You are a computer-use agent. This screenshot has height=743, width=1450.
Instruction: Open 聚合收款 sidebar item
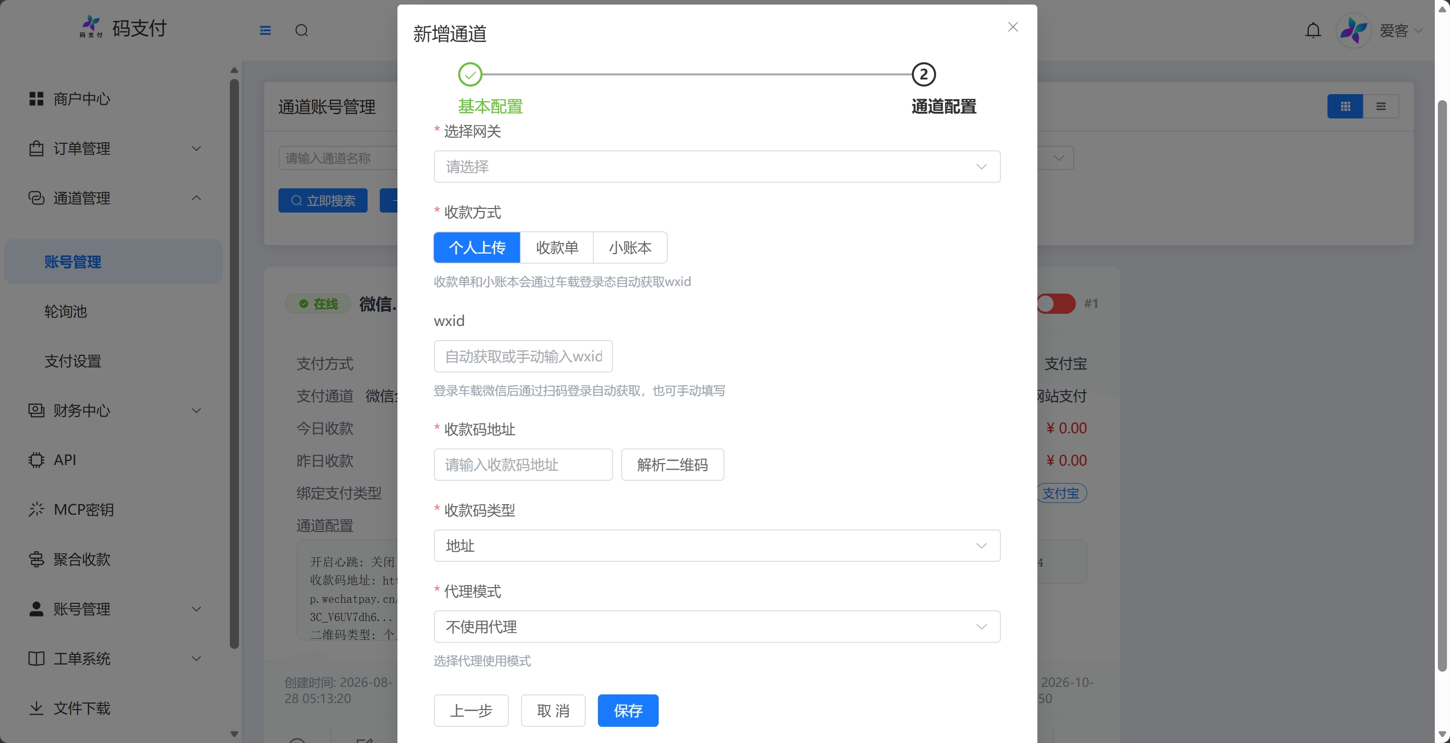114,559
